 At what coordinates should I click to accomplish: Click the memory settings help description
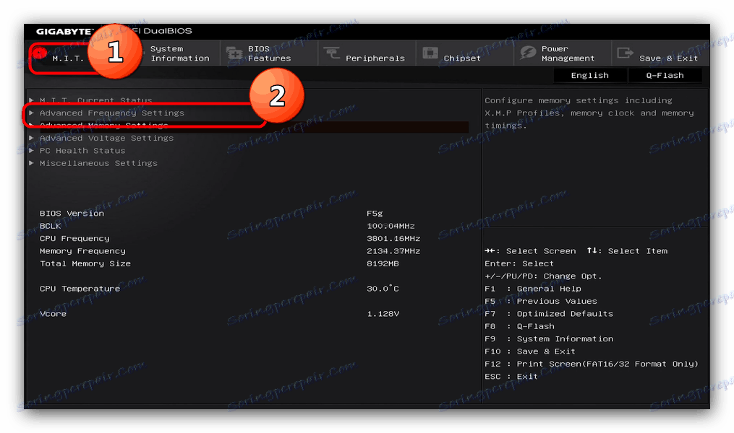point(589,113)
